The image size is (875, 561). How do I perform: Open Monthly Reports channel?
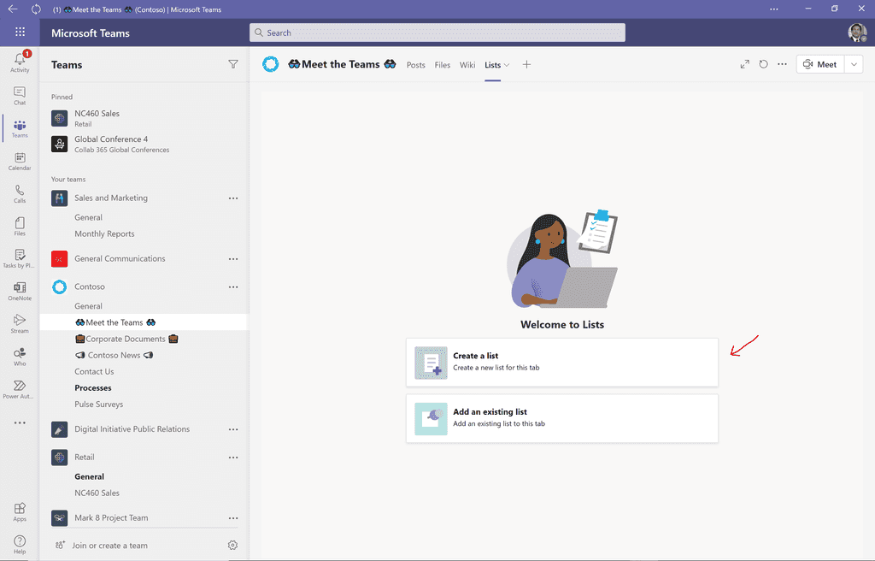[x=104, y=233]
